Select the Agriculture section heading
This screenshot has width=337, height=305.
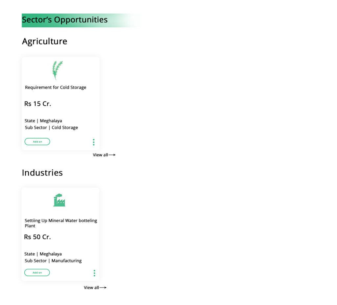tap(44, 41)
